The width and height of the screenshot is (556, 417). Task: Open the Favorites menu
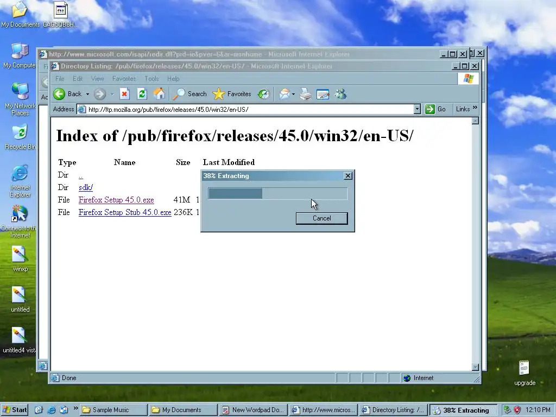click(x=124, y=79)
